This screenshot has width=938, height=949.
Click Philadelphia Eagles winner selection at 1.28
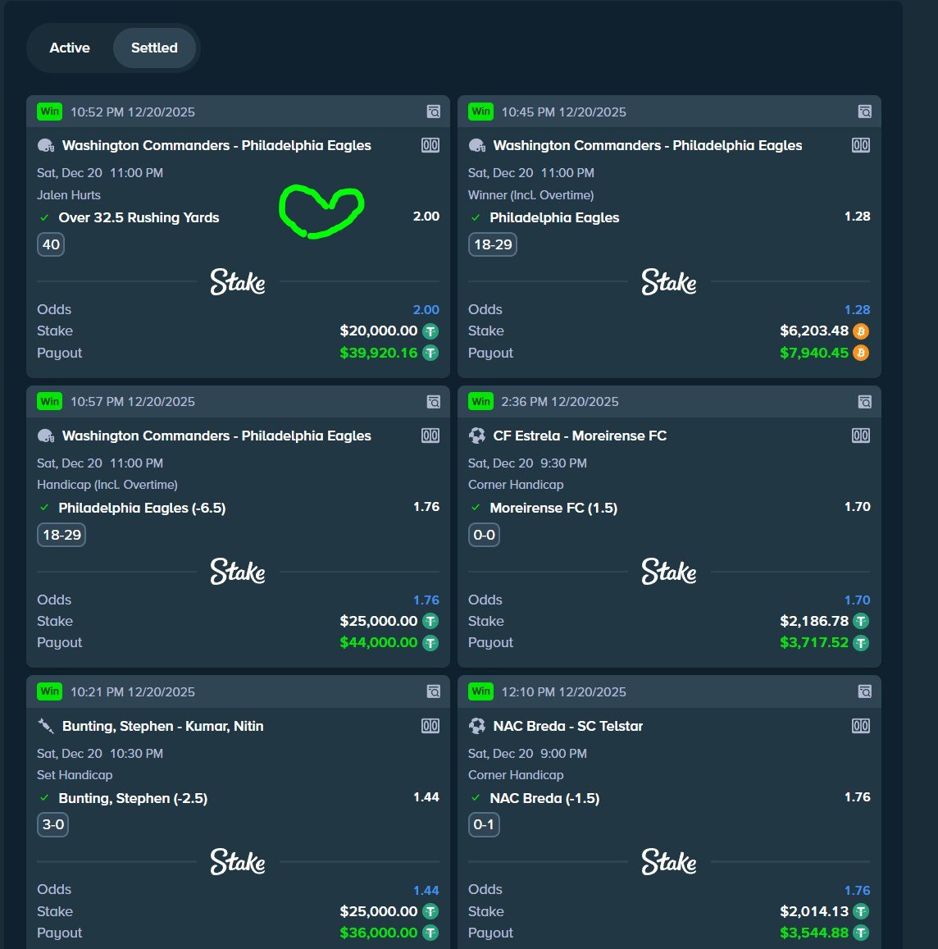click(554, 217)
